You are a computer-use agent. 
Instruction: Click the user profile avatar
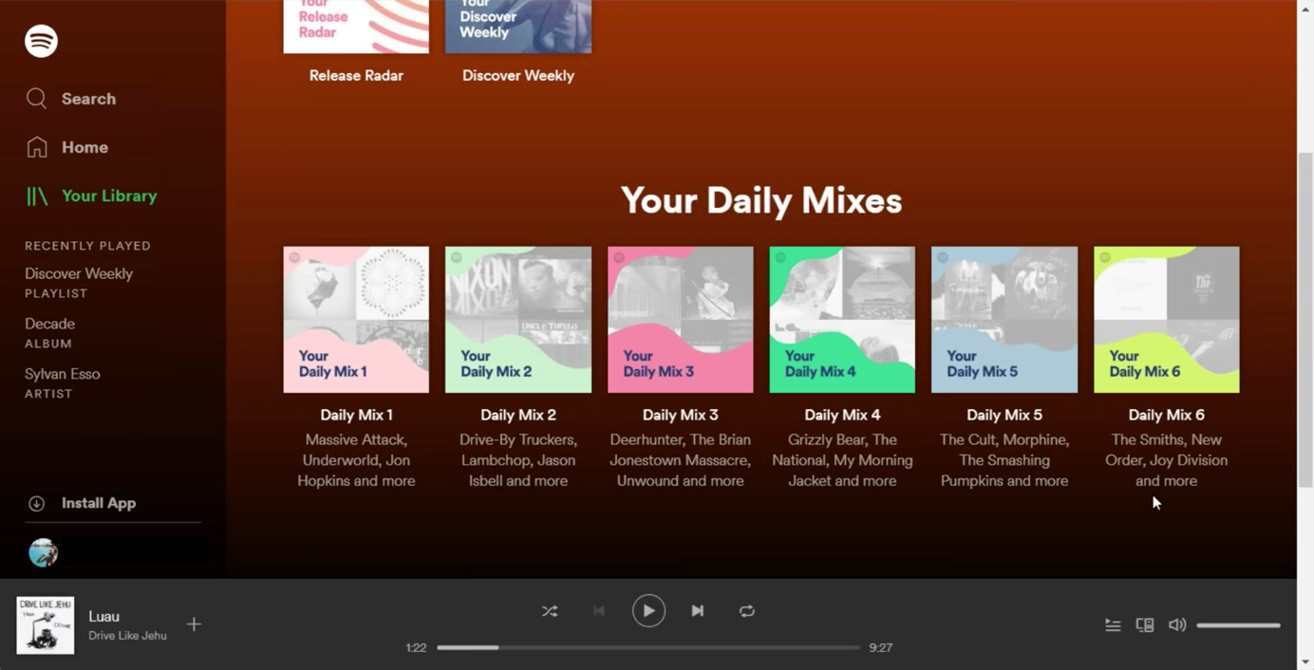point(43,552)
